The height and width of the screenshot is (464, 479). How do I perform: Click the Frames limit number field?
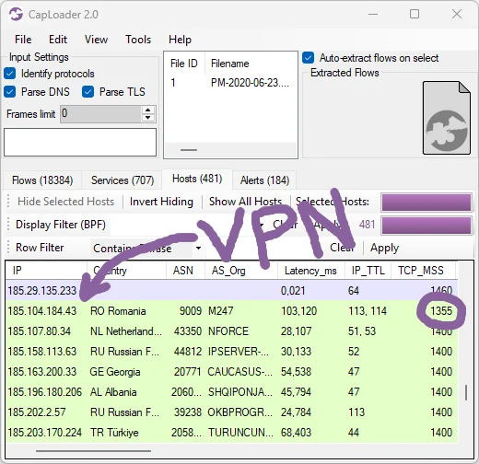tap(100, 114)
